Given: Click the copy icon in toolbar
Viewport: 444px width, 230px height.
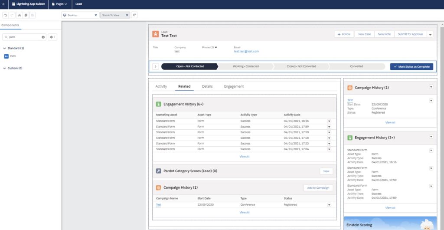Looking at the screenshot, I should (x=26, y=15).
